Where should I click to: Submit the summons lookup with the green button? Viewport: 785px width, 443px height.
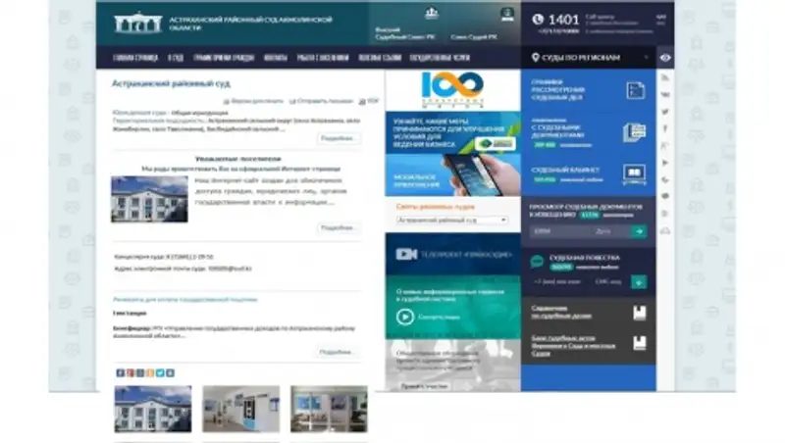tap(639, 282)
